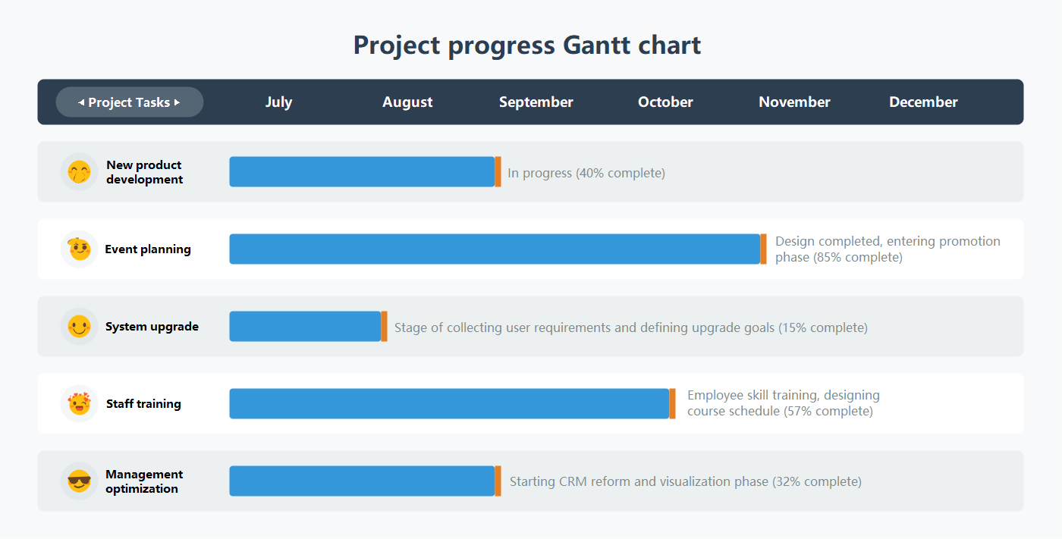Screen dimensions: 1062x539
Task: Click the New product development progress bar
Action: point(362,172)
